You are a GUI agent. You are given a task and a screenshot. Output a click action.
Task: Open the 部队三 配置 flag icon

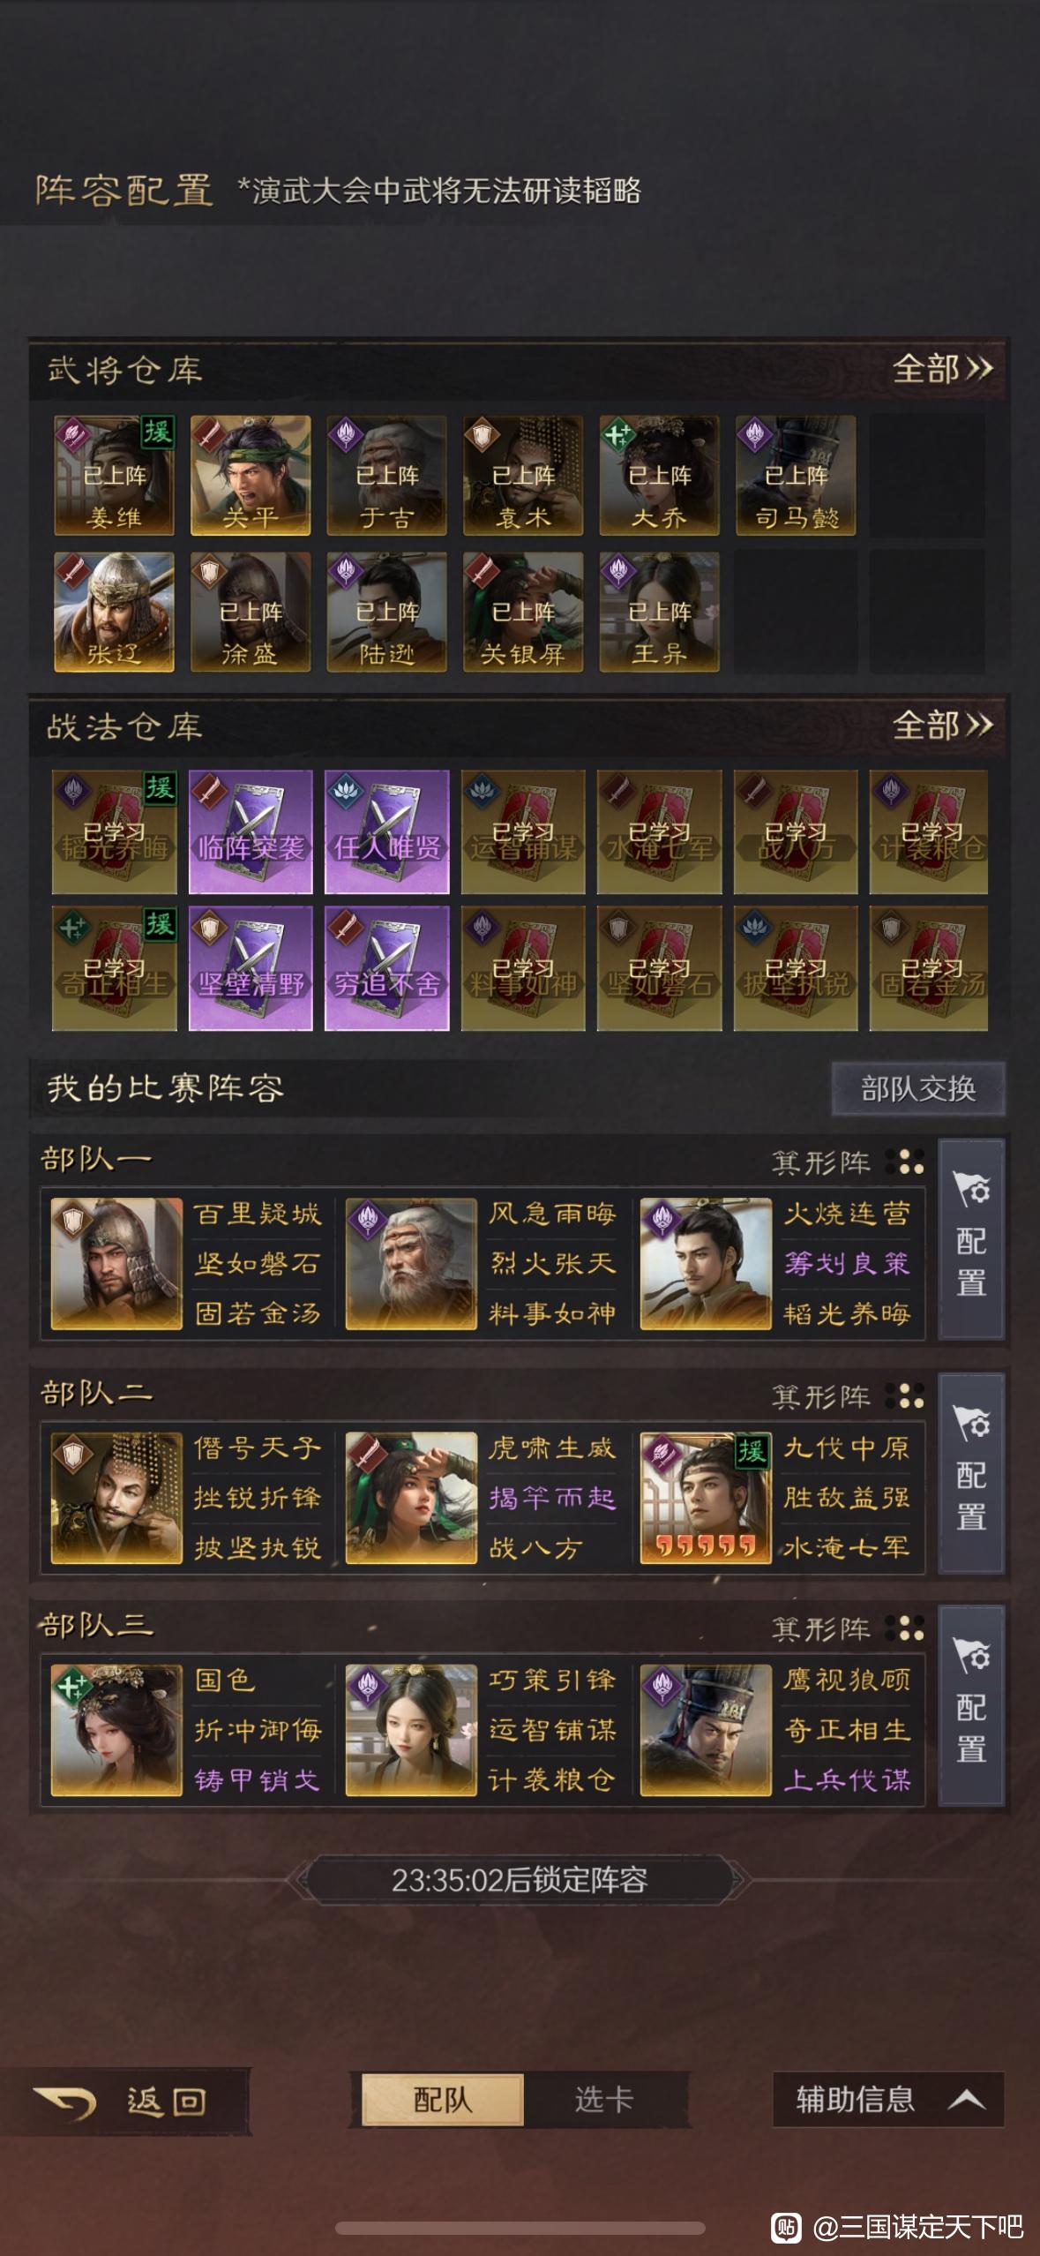[971, 1704]
